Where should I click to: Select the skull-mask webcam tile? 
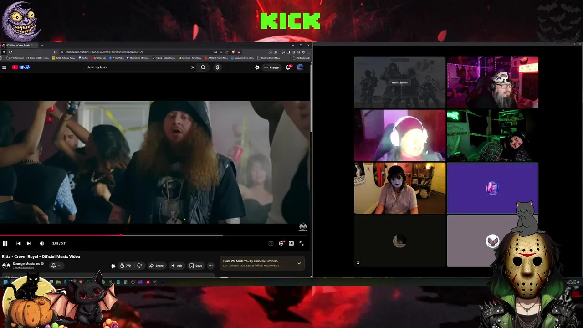coord(492,82)
